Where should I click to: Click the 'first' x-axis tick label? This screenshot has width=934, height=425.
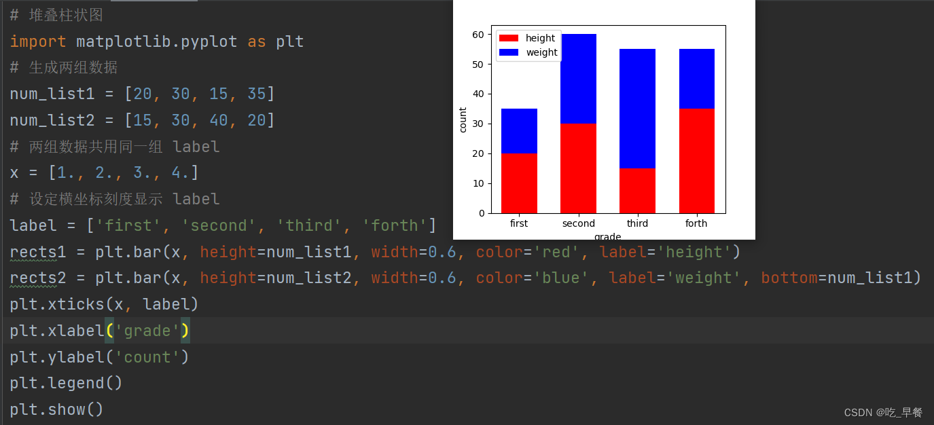click(x=519, y=223)
